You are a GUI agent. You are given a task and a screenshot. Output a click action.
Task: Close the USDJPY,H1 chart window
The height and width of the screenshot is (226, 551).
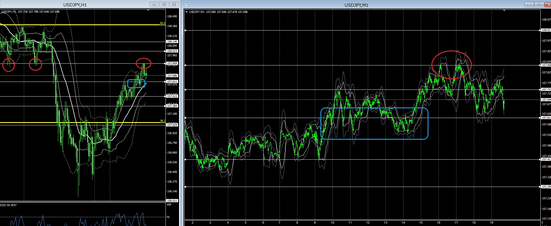(174, 4)
